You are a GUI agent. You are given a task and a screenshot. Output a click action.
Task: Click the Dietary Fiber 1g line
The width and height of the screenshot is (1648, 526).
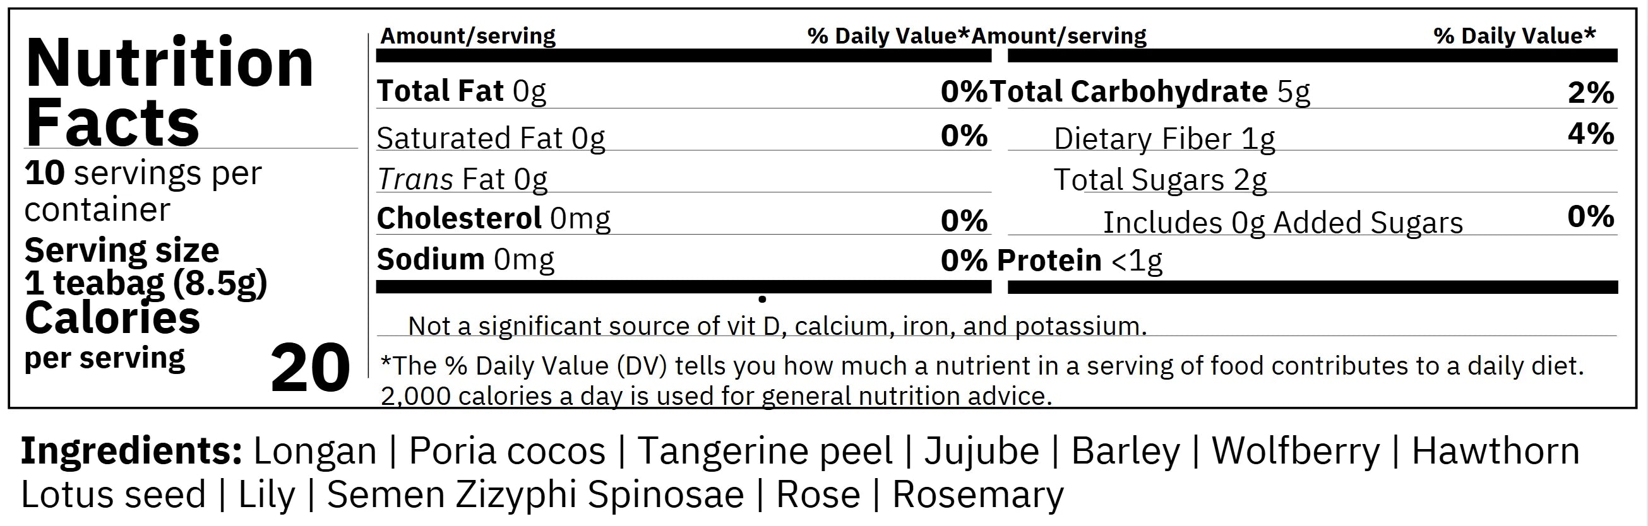pyautogui.click(x=1164, y=139)
